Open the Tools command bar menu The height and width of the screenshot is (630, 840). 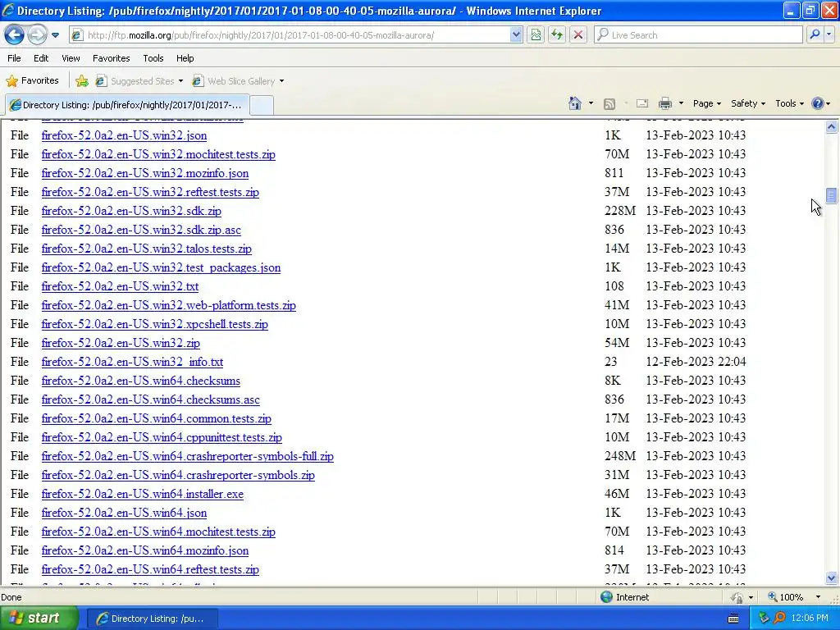[790, 103]
